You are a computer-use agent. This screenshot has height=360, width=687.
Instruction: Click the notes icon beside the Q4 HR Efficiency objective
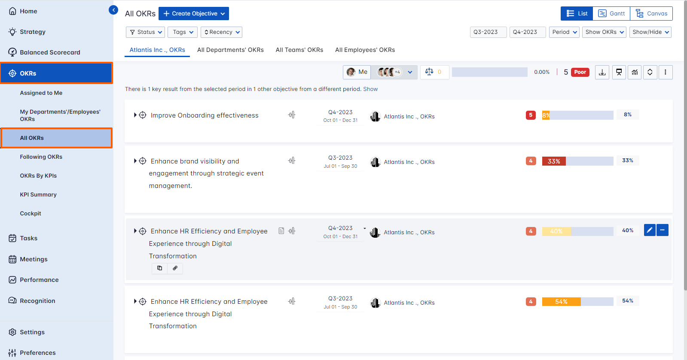point(281,231)
